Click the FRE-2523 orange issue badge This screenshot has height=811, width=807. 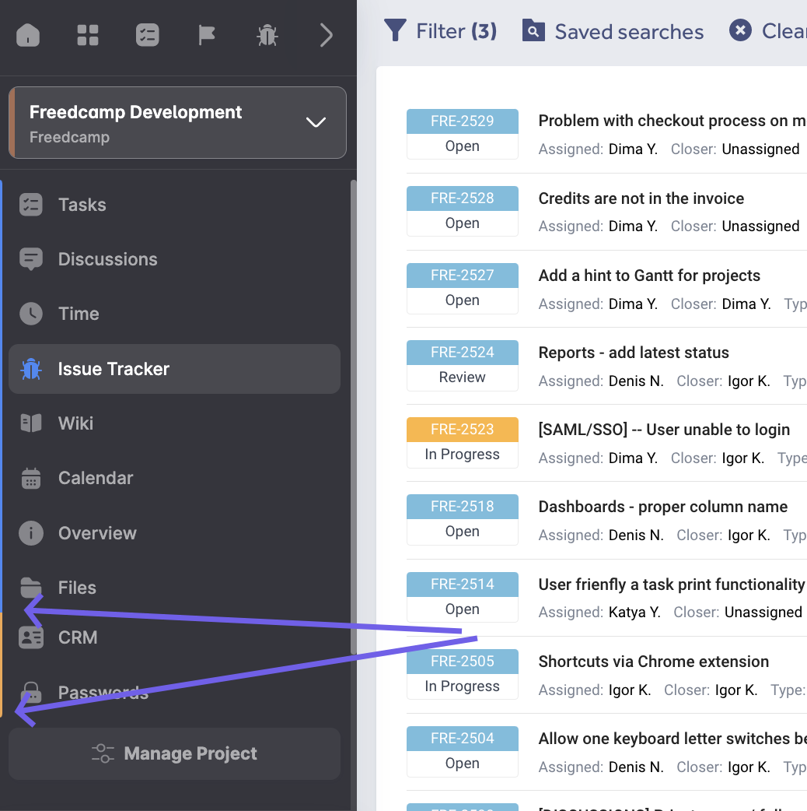[x=462, y=430]
